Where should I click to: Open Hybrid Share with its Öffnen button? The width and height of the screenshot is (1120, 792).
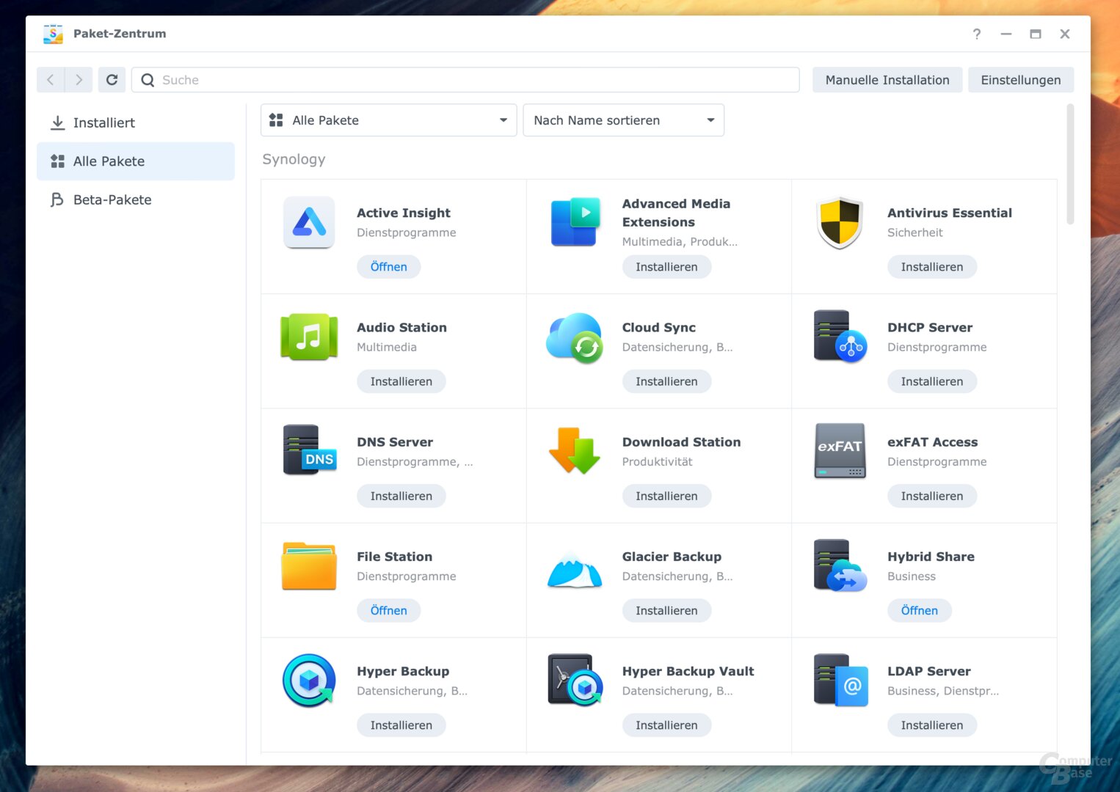tap(920, 610)
